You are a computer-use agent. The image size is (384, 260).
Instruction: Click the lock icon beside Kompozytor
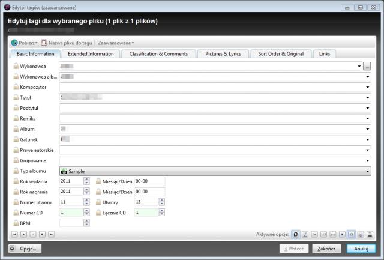16,87
